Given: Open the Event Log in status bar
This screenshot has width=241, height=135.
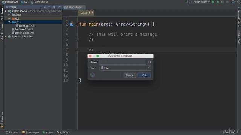Looking at the screenshot, I should 228,132.
